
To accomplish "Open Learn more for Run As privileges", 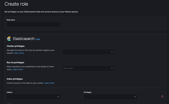I will pos(17,69).
